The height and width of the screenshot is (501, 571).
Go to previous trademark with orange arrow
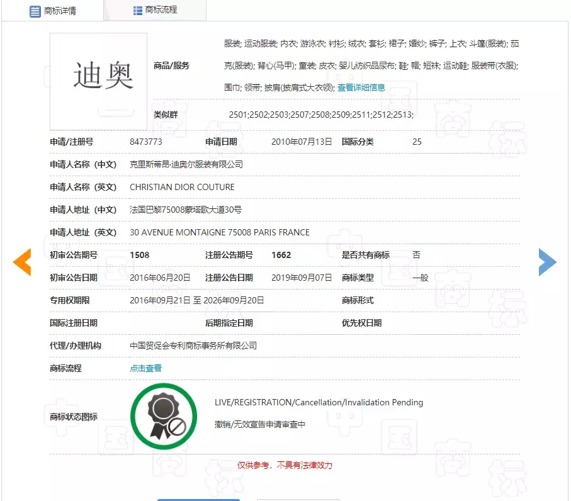click(x=22, y=262)
